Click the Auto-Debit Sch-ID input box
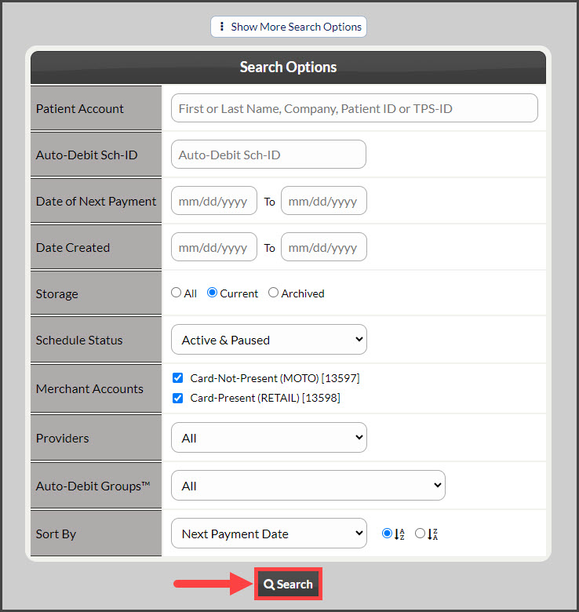Image resolution: width=579 pixels, height=612 pixels. pyautogui.click(x=268, y=155)
